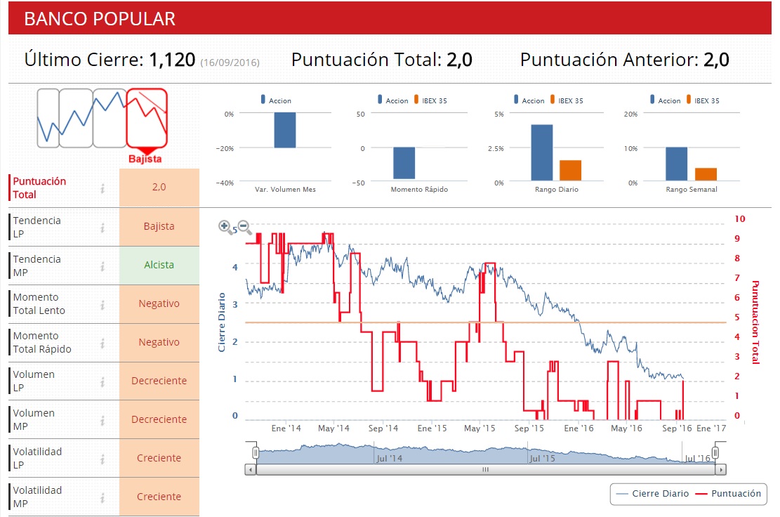Toggle Accion series in Rango Semanal chart
Viewport: 780px width, 517px height.
(665, 100)
